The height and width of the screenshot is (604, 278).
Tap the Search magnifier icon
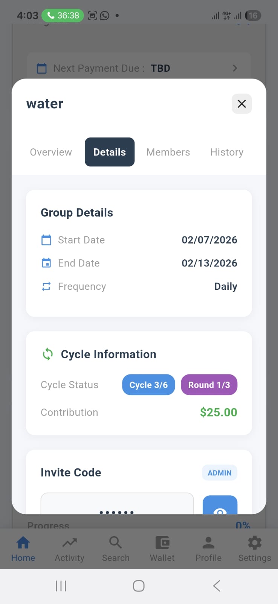116,543
